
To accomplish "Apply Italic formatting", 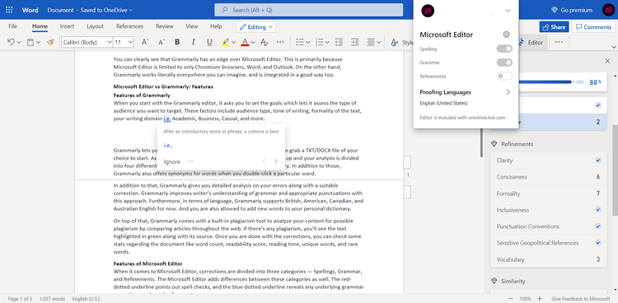I will (x=193, y=42).
